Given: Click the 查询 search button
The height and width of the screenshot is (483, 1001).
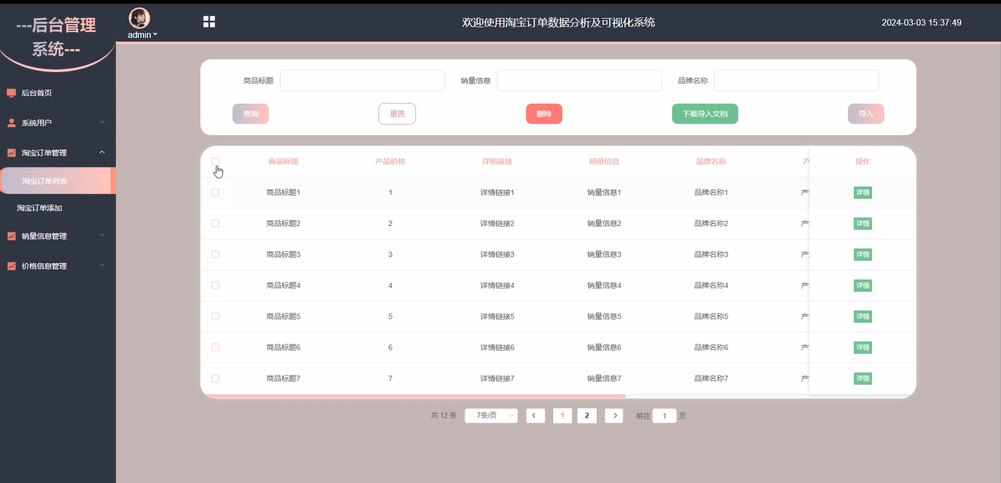Looking at the screenshot, I should click(x=251, y=114).
